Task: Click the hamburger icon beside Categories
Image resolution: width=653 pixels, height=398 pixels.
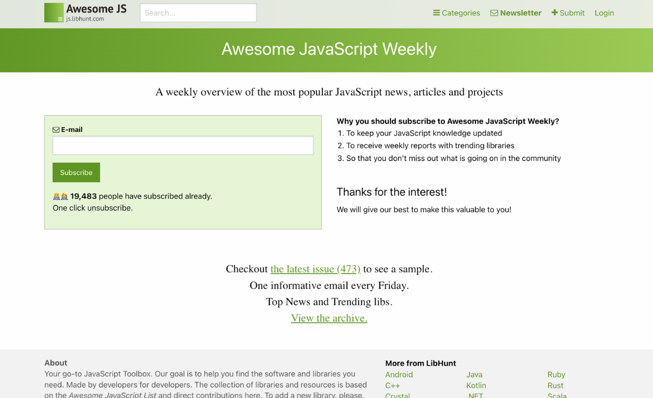Action: click(436, 13)
